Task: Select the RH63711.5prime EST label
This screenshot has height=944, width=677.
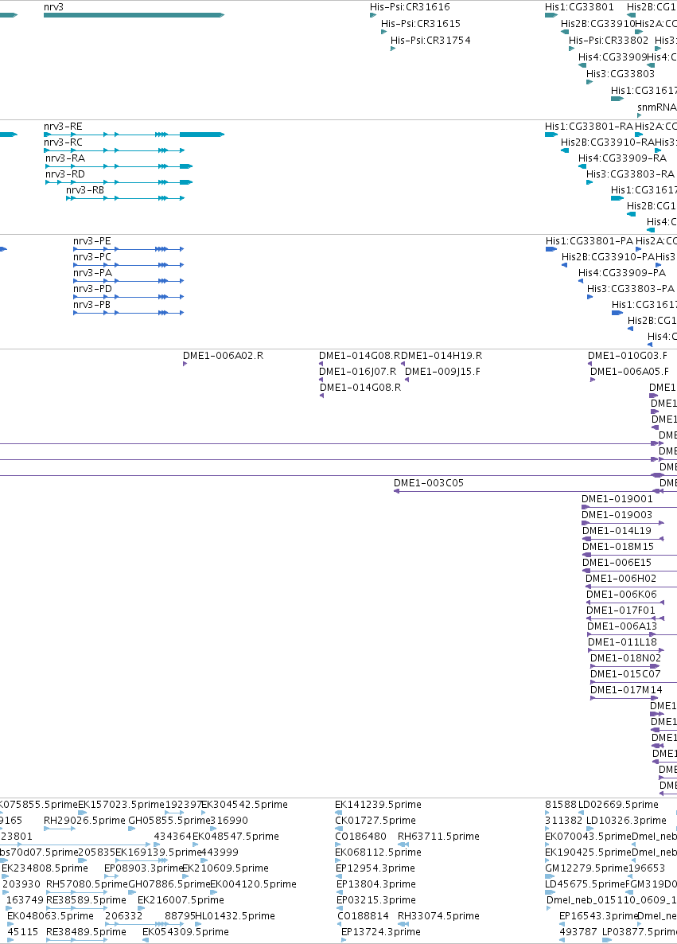Action: click(x=438, y=837)
